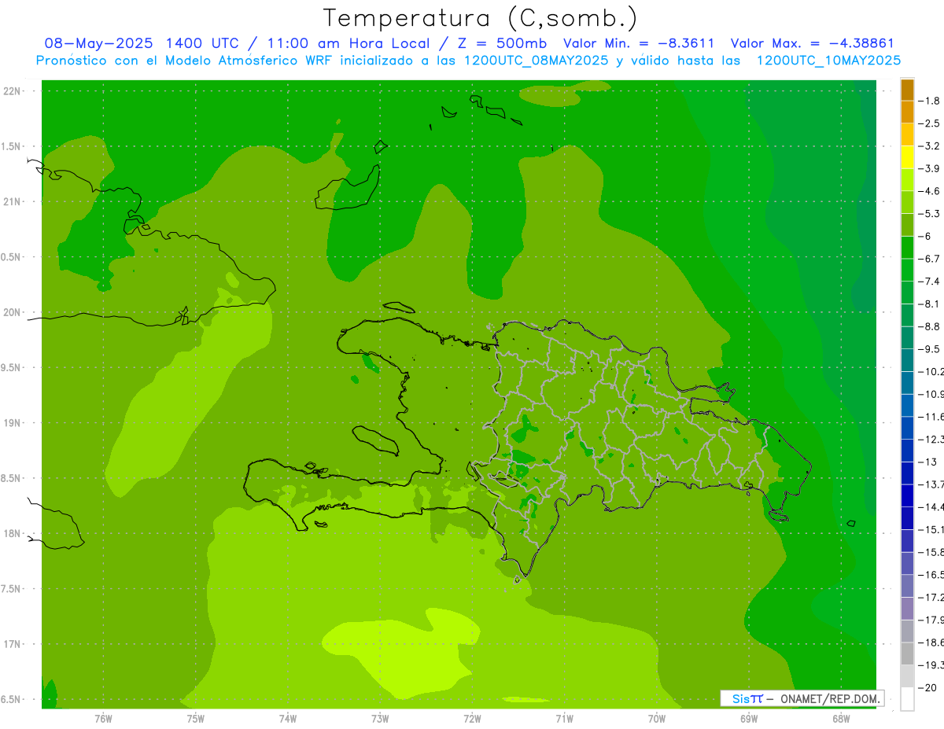Click the 'Valor Min. = -8.3611' text
The width and height of the screenshot is (944, 729).
639,43
